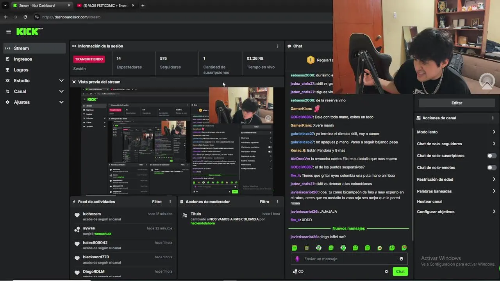Image resolution: width=500 pixels, height=281 pixels.
Task: Open the Acciones de canal three-dot menu
Action: [493, 118]
